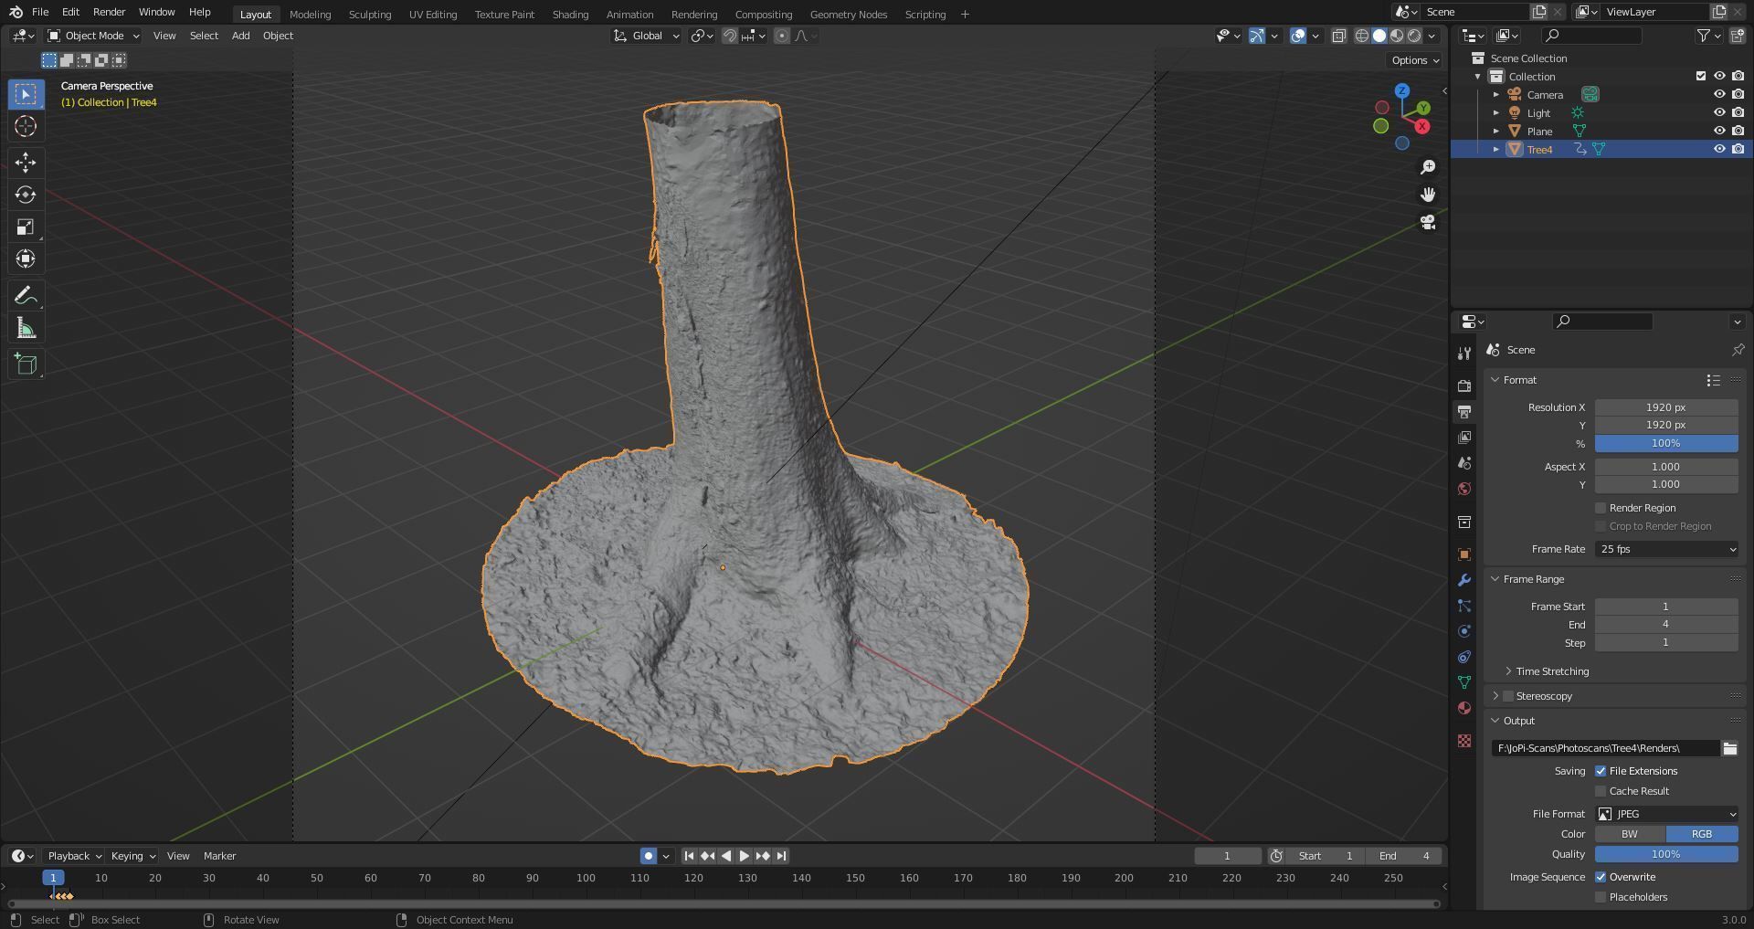The width and height of the screenshot is (1754, 929).
Task: Open the Add menu in viewport header
Action: (x=240, y=36)
